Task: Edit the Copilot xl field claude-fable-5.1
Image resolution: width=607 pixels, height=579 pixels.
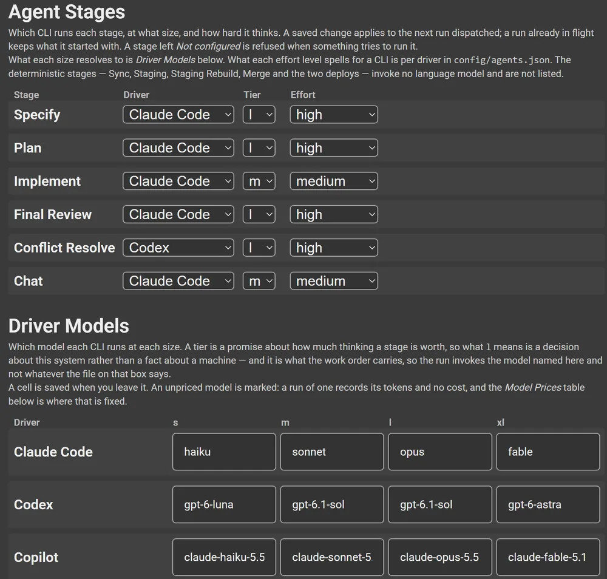Action: [548, 557]
